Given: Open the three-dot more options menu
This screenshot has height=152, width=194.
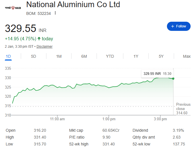Looking at the screenshot, I should tap(55, 13).
